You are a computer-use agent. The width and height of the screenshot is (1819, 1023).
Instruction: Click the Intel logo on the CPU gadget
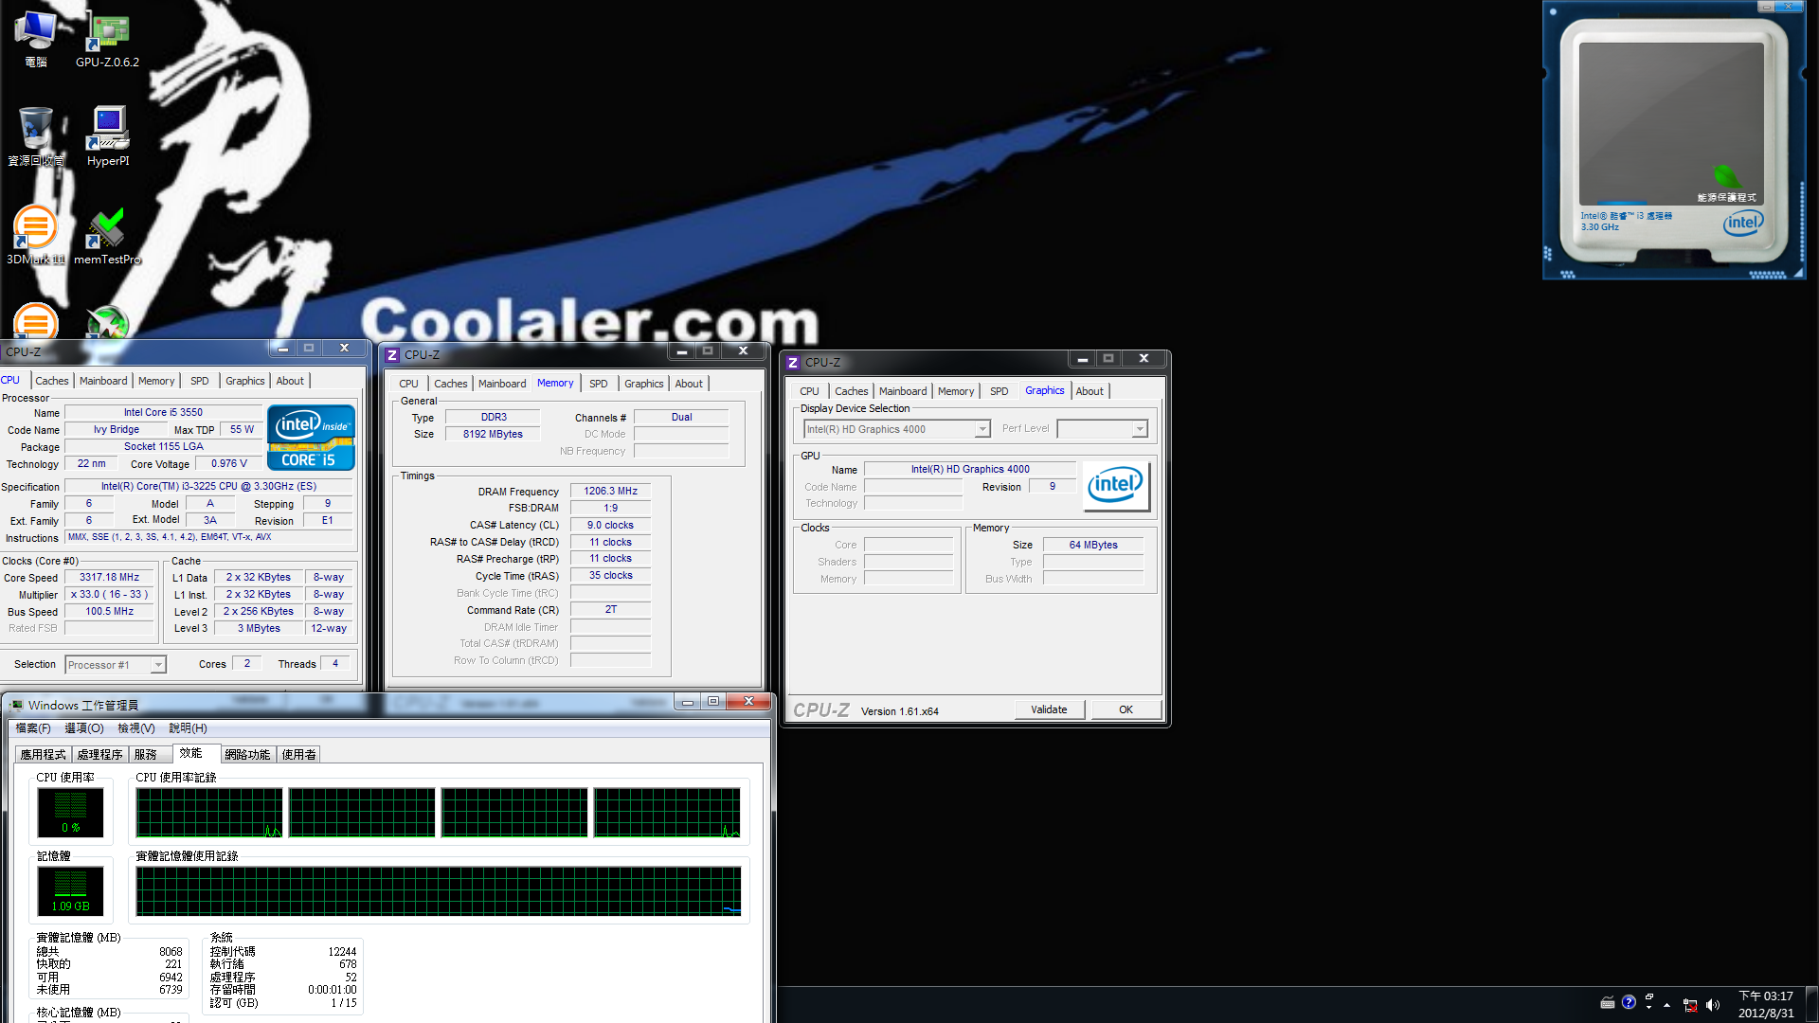pos(1742,224)
